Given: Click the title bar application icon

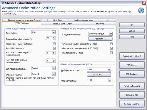Looking at the screenshot, I should [x=2, y=3].
